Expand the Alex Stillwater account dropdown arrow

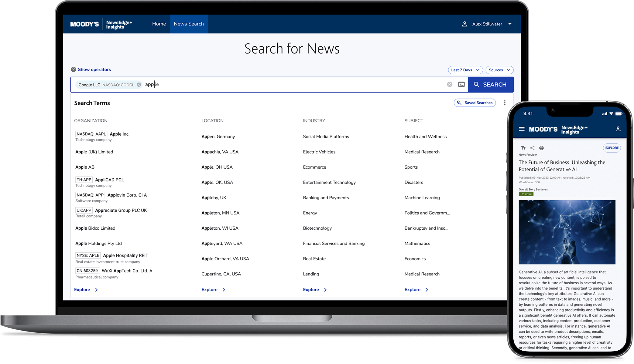coord(510,24)
